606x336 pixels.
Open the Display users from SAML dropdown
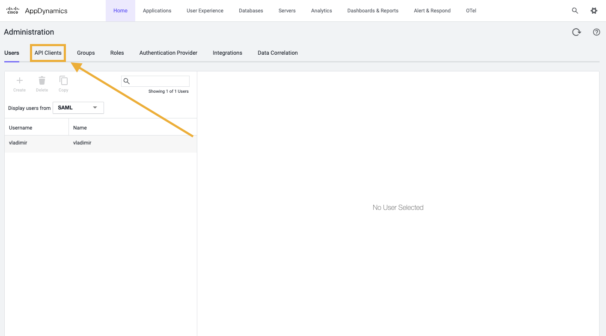(78, 108)
